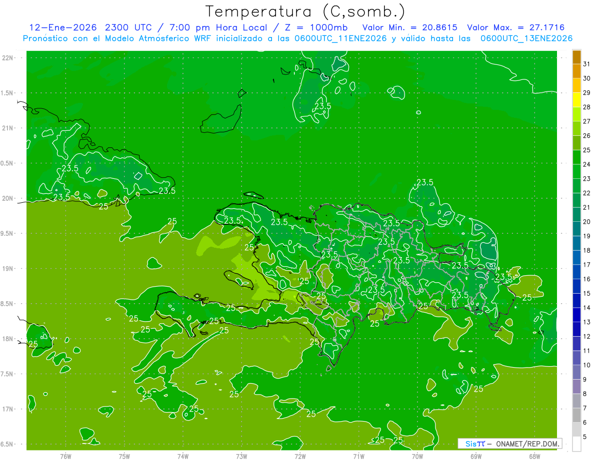Click the 19N latitude label
The image size is (600, 463).
pyautogui.click(x=8, y=268)
